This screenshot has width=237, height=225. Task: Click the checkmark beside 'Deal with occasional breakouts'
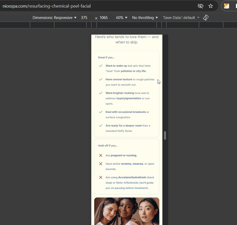101,112
